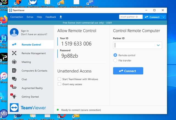Open the Extras menu
The width and height of the screenshot is (176, 120).
[x=30, y=17]
